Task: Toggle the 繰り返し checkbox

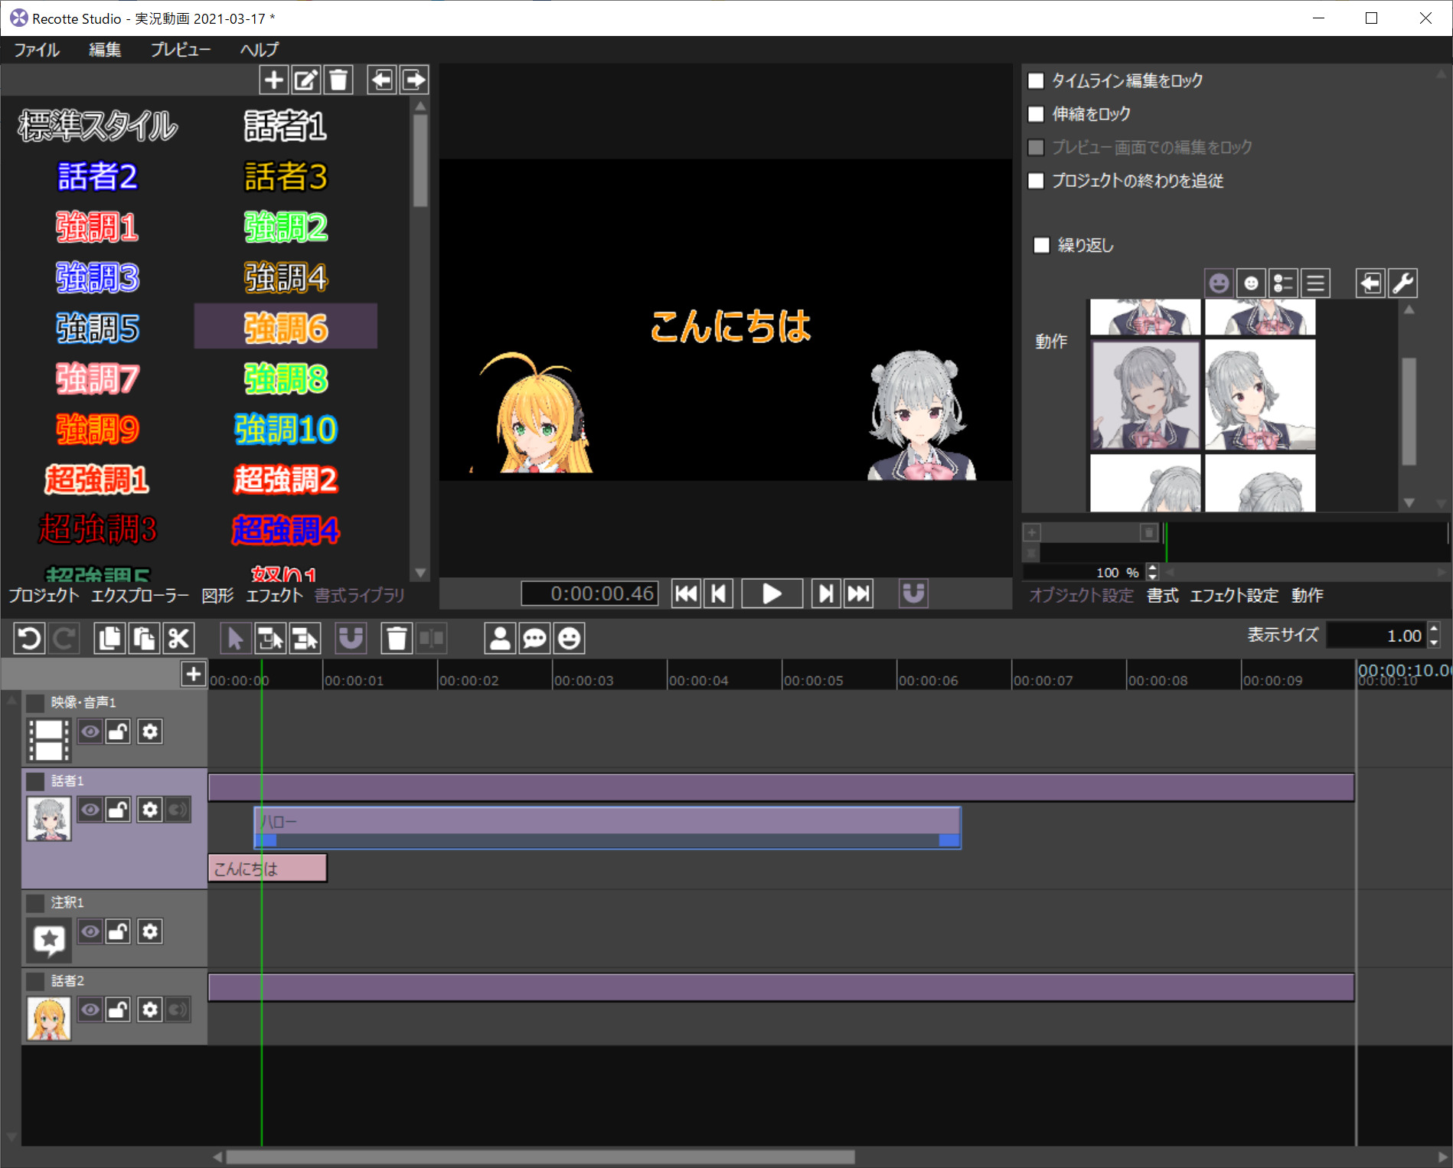Action: pos(1041,245)
